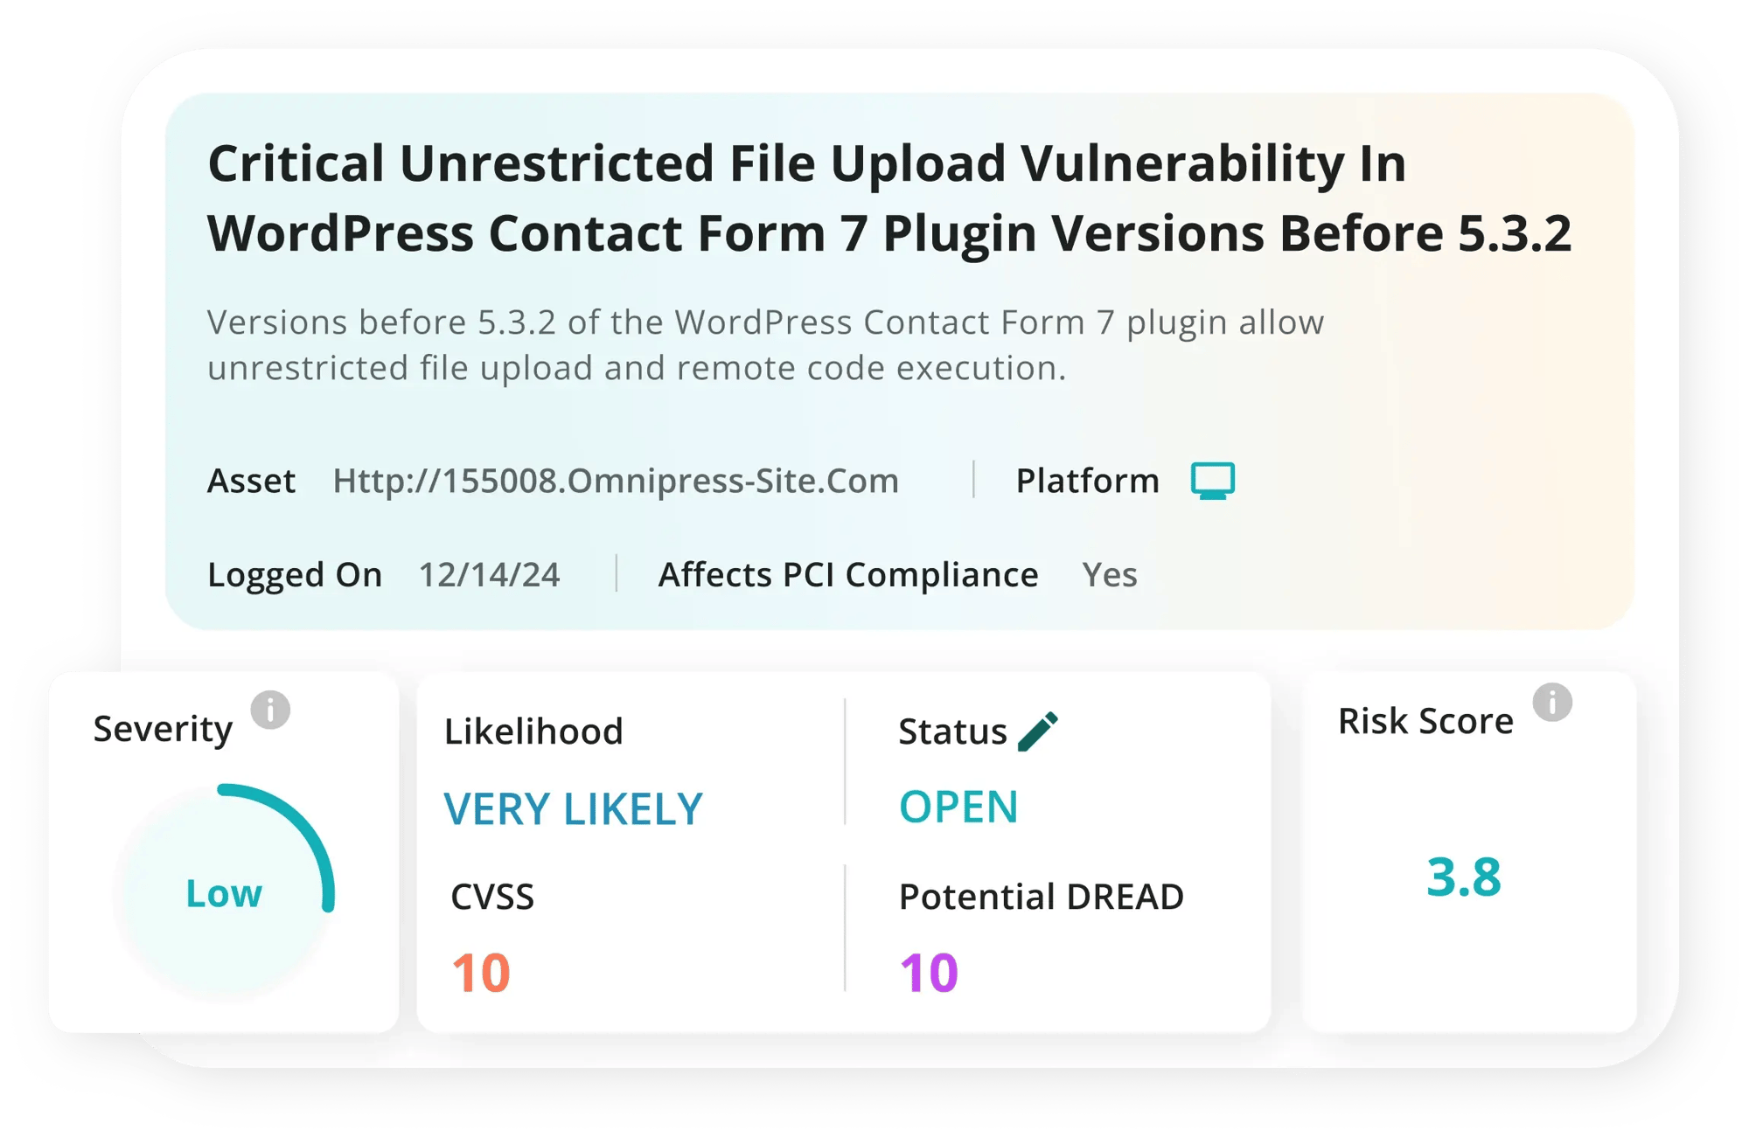This screenshot has width=1749, height=1137.
Task: Click the Severity info icon
Action: click(270, 710)
